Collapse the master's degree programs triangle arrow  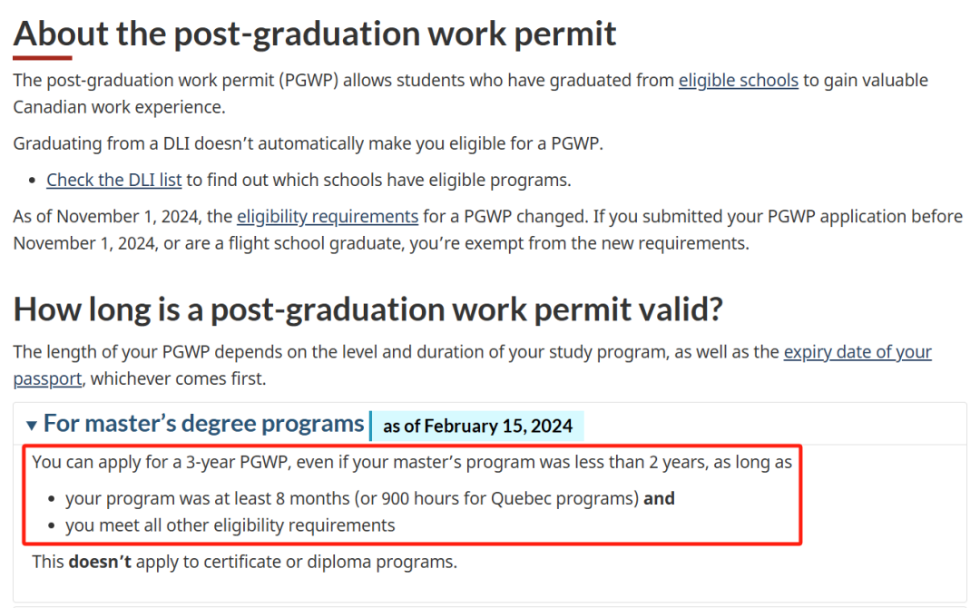(x=32, y=425)
